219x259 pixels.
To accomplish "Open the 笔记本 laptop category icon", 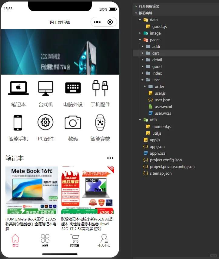I will pyautogui.click(x=18, y=88).
